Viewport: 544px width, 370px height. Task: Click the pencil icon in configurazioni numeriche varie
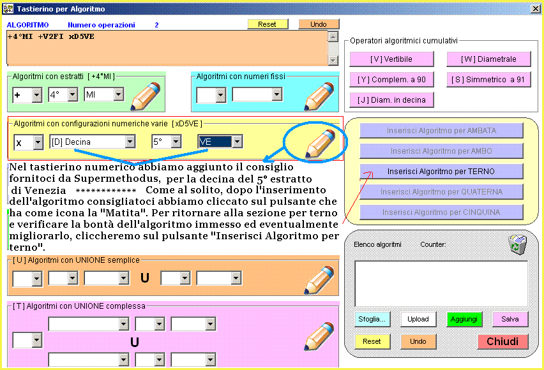point(321,144)
